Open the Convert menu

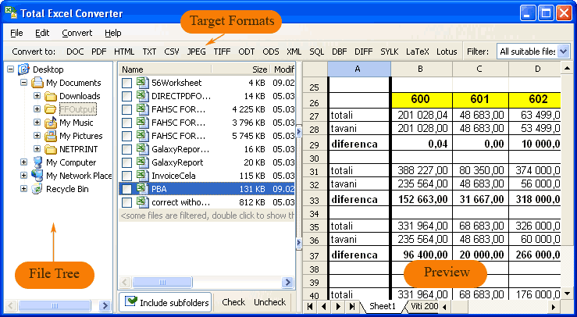77,33
